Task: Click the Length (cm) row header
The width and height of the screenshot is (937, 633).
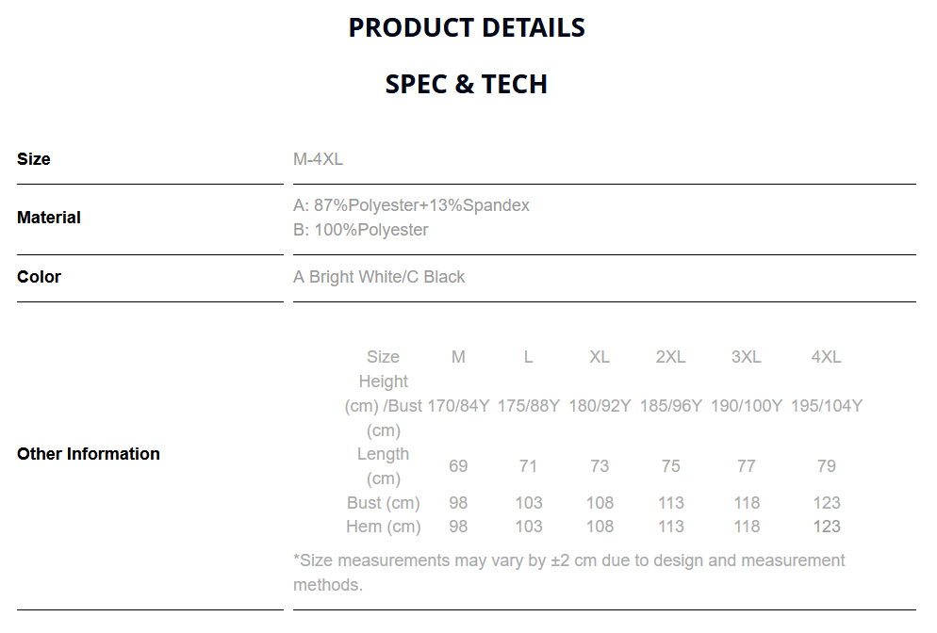Action: coord(383,466)
